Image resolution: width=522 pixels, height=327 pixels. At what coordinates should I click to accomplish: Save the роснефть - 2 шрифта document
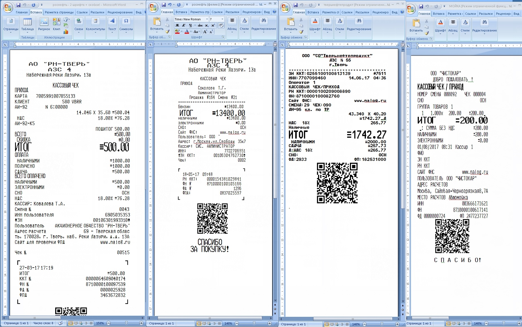tap(18, 5)
